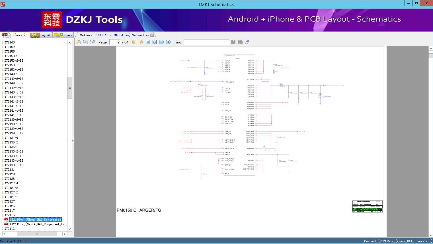
Task: Rotate page using second toolbar icon
Action: pyautogui.click(x=85, y=42)
